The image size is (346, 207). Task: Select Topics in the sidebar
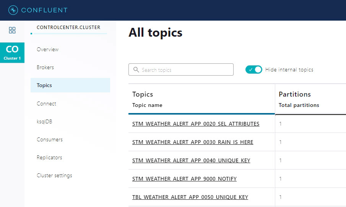(70, 85)
